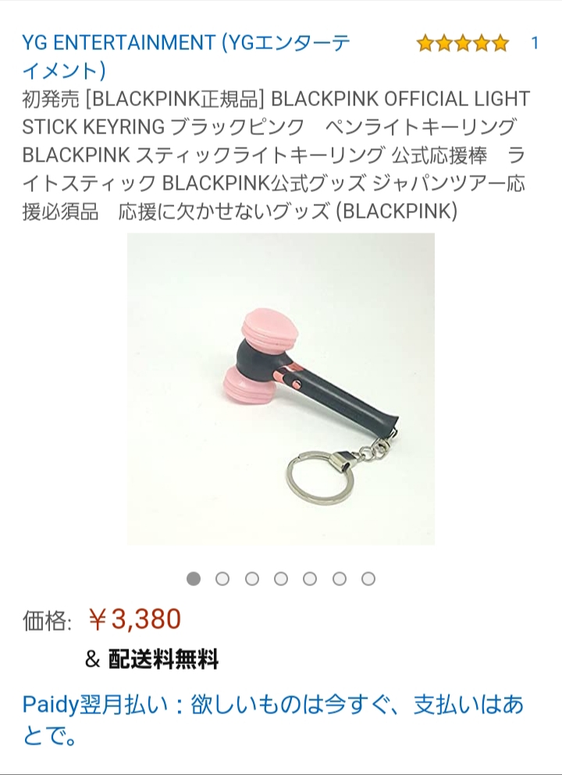Click the five-star rating icons
The image size is (562, 775).
coord(463,44)
